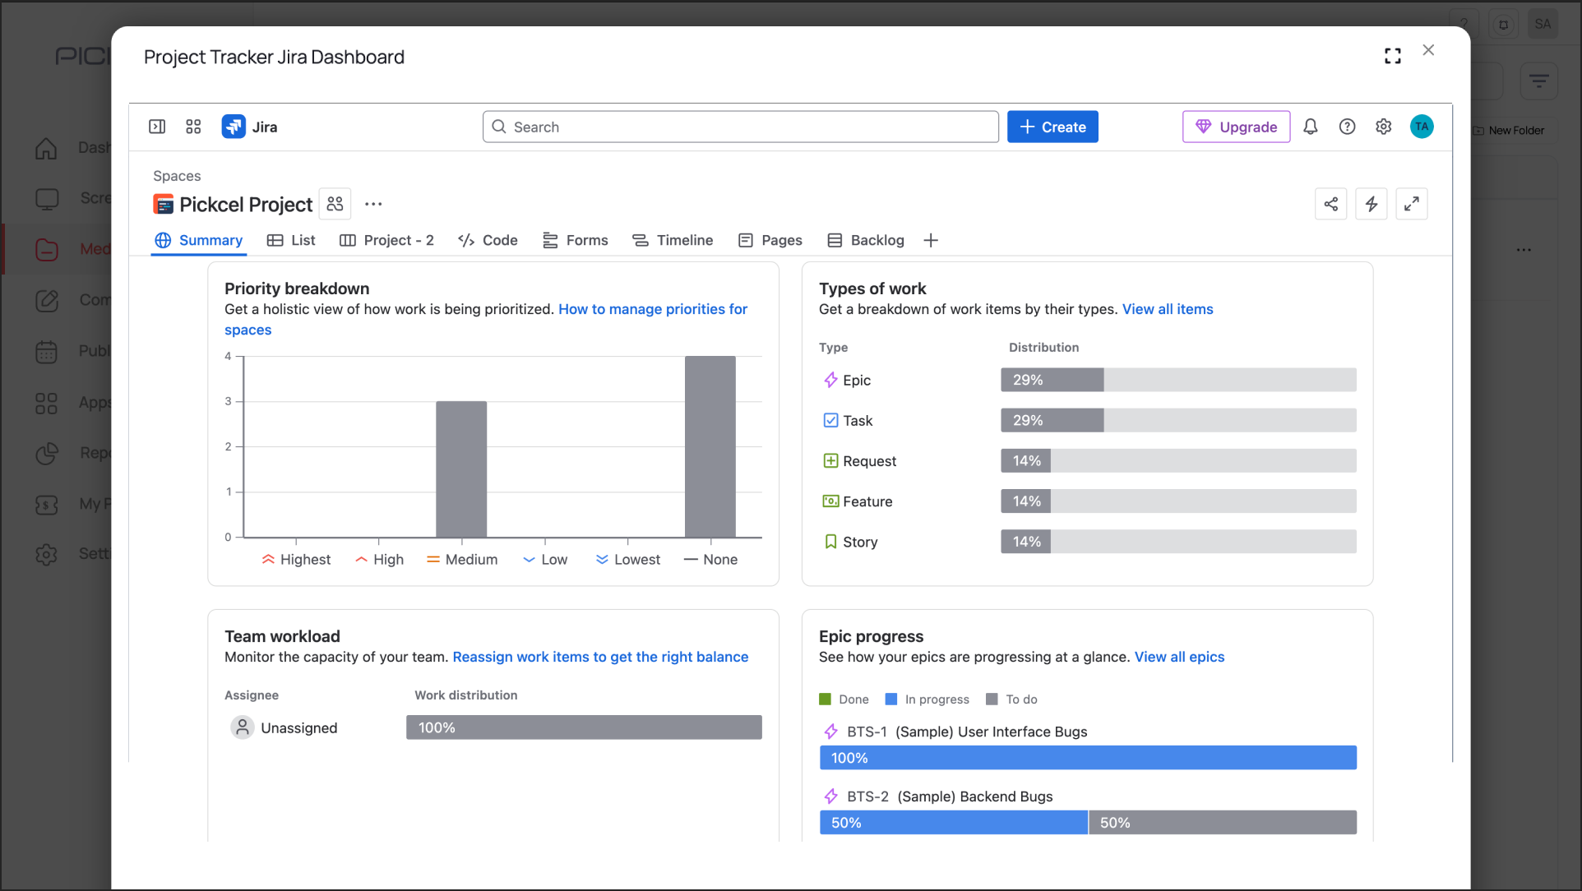The height and width of the screenshot is (891, 1582).
Task: Open the three-dot menu beside New Folder
Action: point(1523,249)
